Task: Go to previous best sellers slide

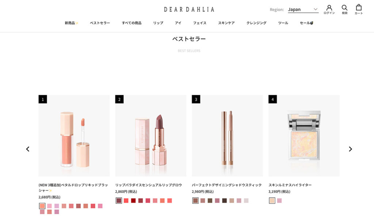Action: [x=28, y=149]
